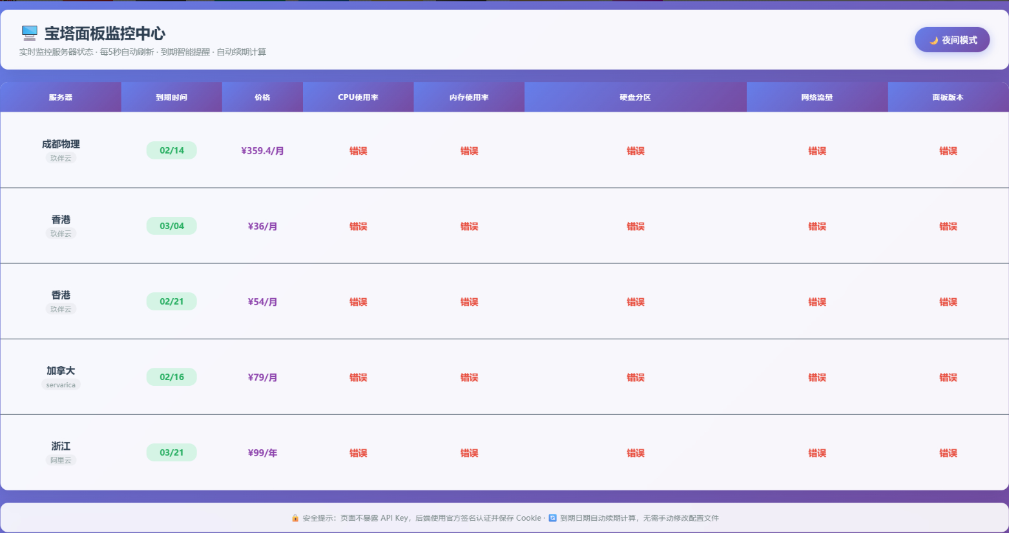Click the disk 错误 cell for 成都物理
1009x533 pixels.
pos(636,150)
